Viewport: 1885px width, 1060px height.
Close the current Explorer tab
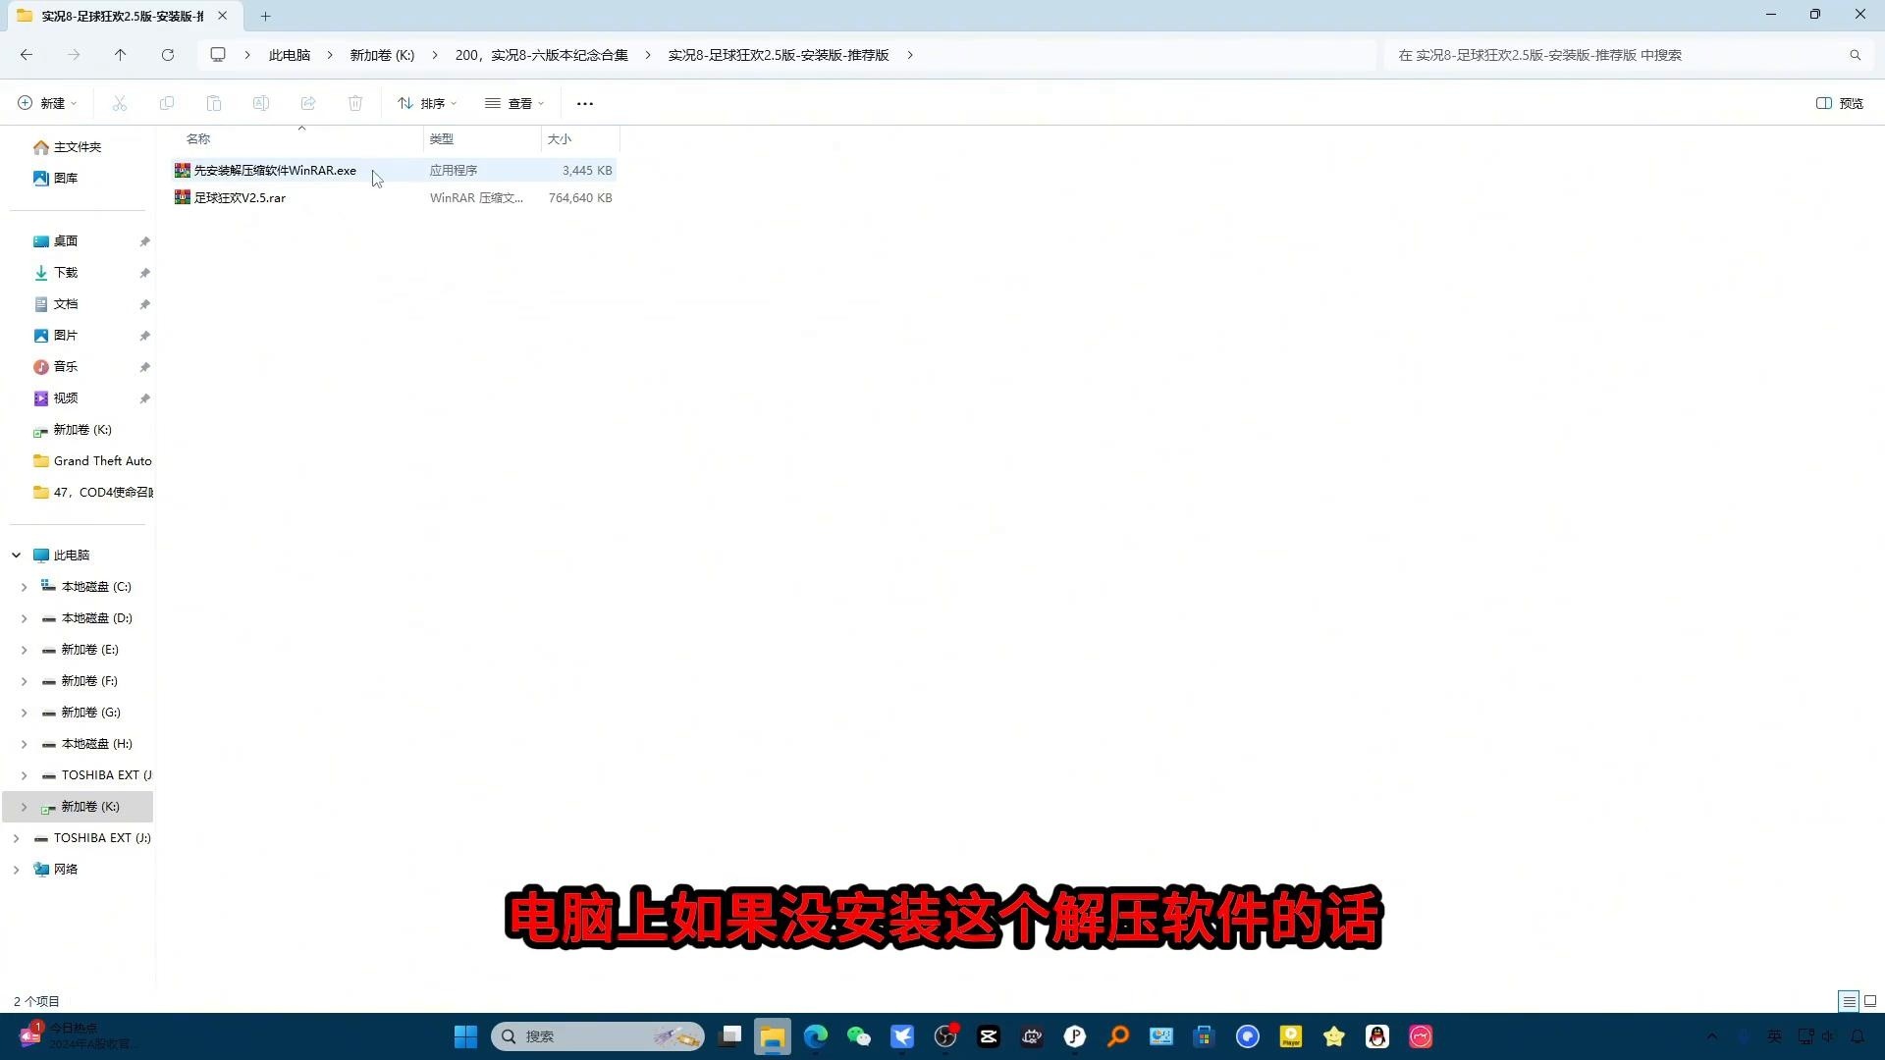point(223,16)
